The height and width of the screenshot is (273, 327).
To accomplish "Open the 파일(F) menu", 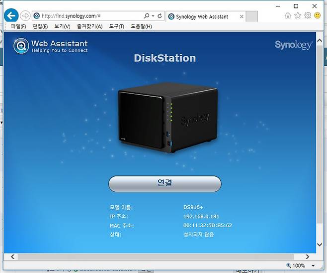I will pyautogui.click(x=18, y=26).
